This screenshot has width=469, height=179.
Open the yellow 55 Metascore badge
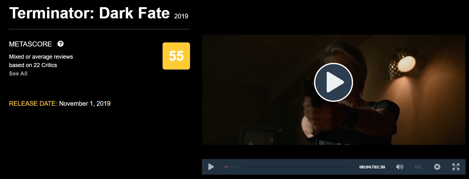[176, 56]
